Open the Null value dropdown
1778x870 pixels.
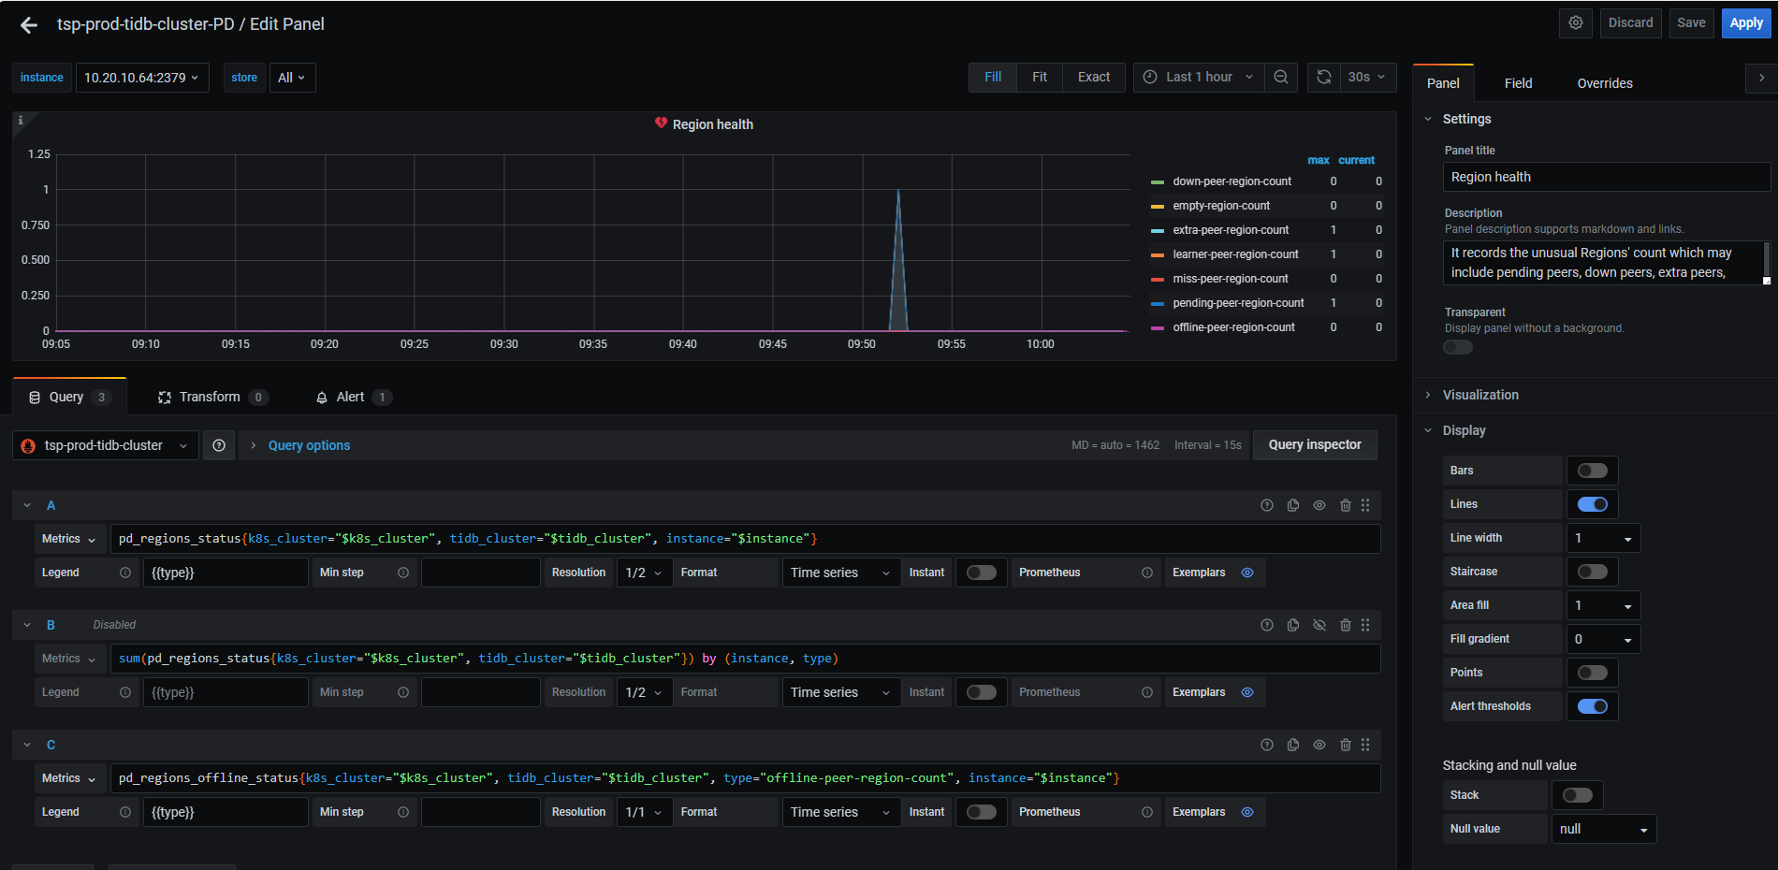pyautogui.click(x=1604, y=830)
